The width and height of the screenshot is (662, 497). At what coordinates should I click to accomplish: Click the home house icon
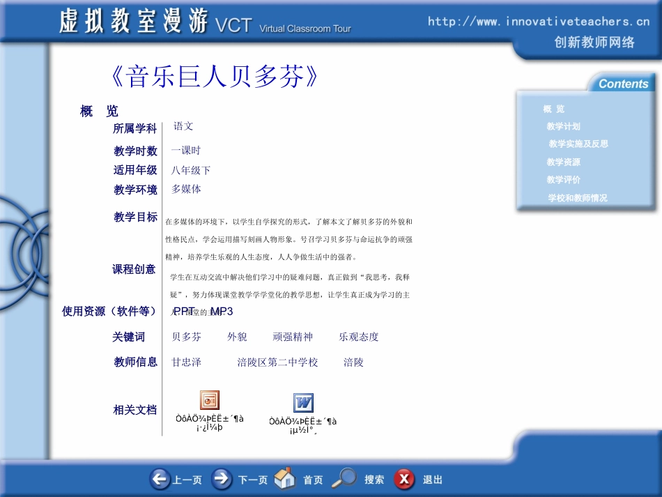pos(284,478)
